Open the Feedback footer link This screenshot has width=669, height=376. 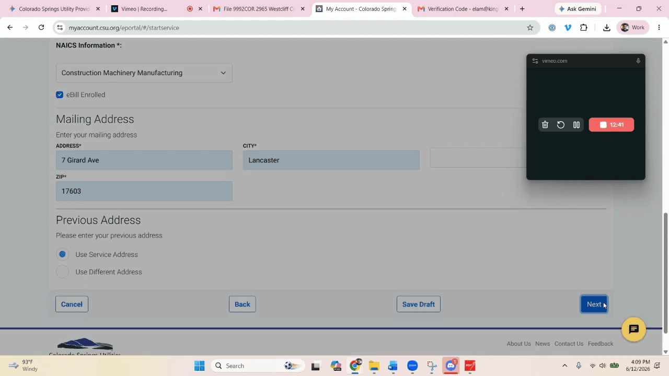[x=601, y=344]
